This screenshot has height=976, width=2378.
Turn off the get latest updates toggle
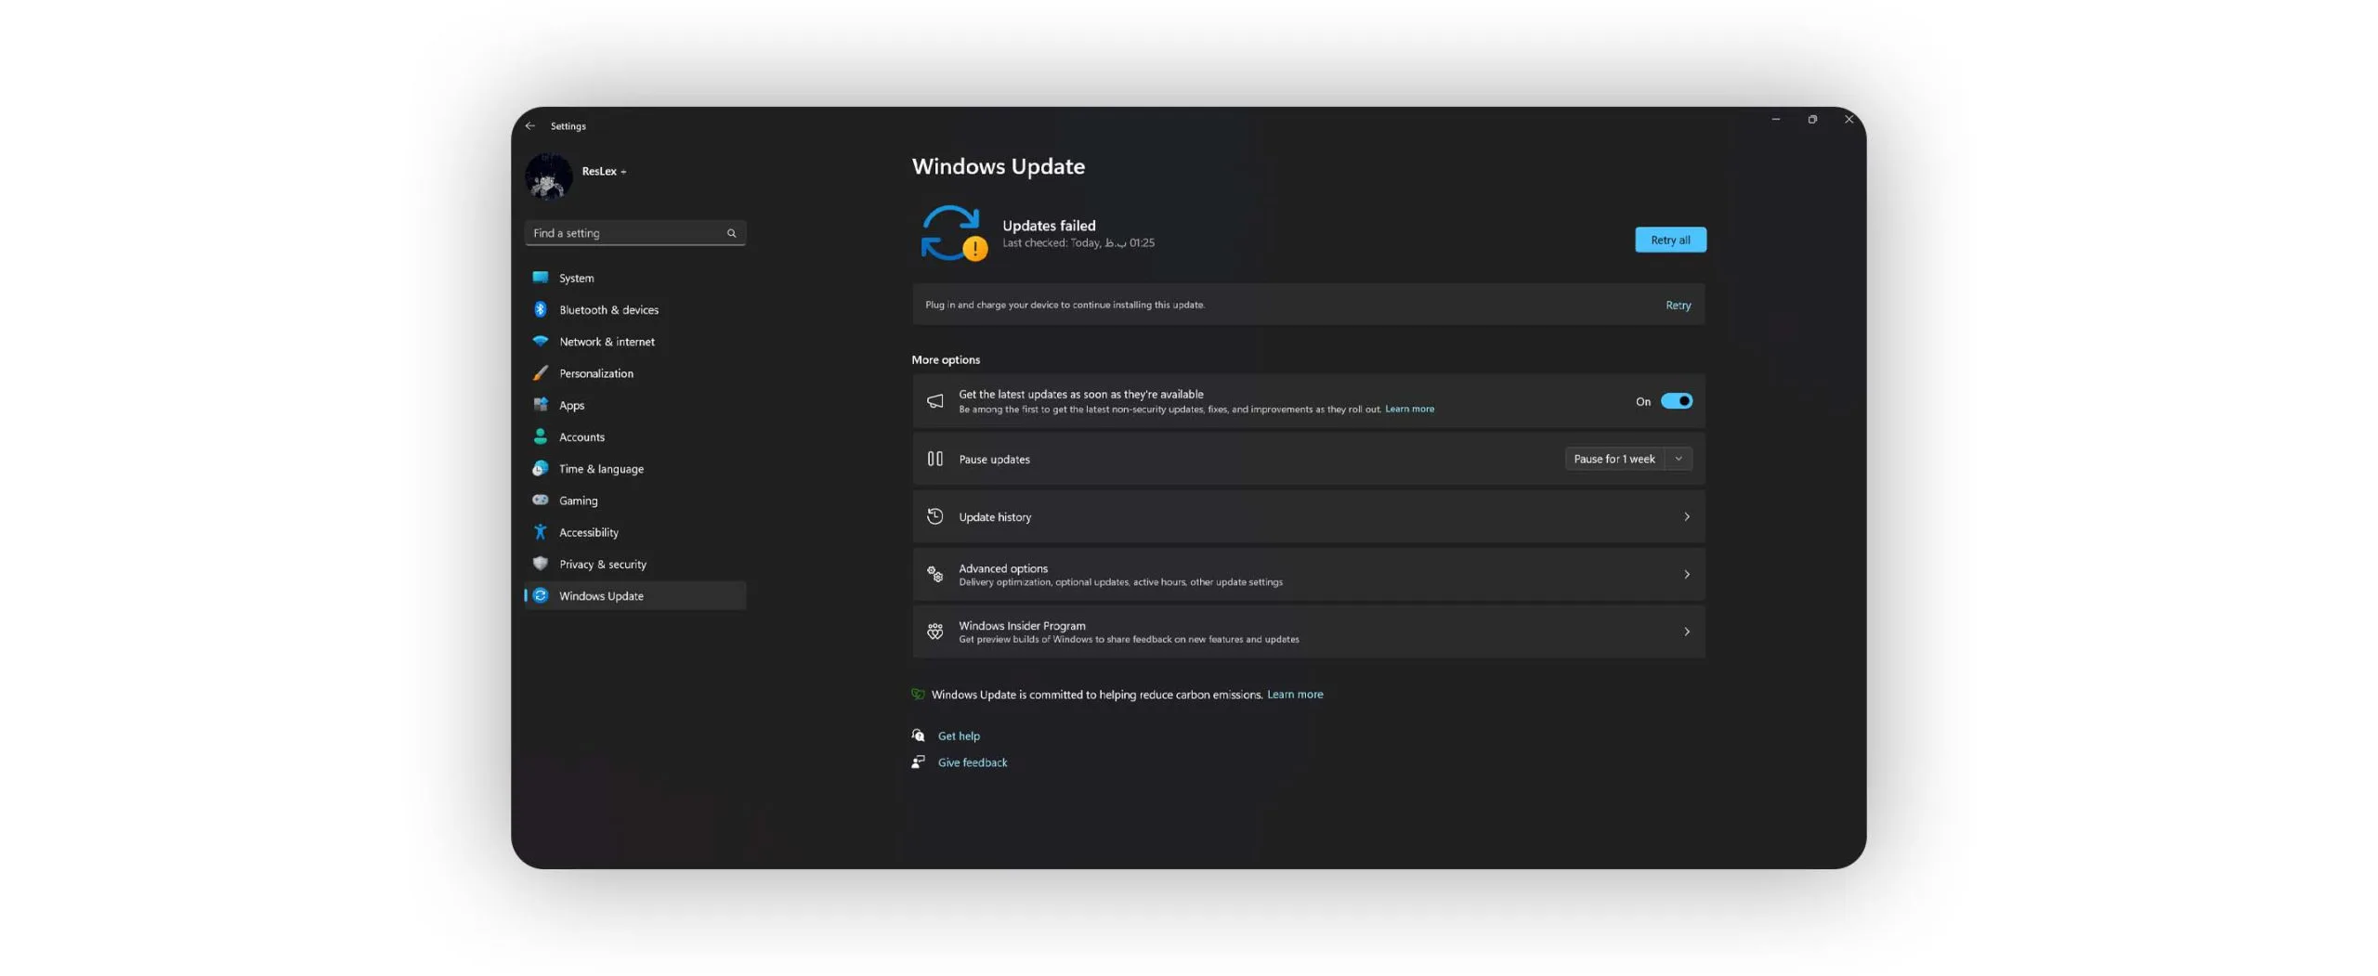coord(1676,401)
